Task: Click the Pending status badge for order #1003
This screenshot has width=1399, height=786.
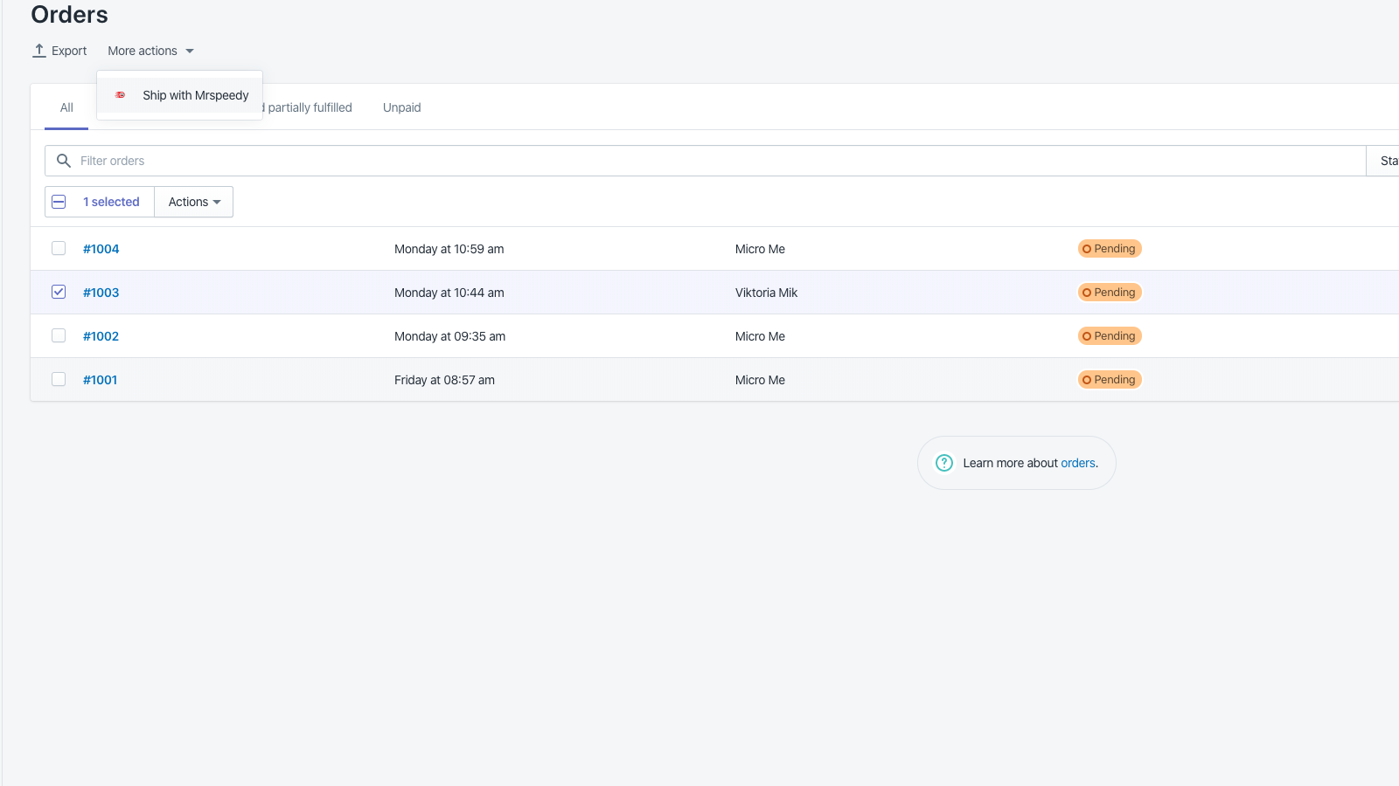Action: (1110, 293)
